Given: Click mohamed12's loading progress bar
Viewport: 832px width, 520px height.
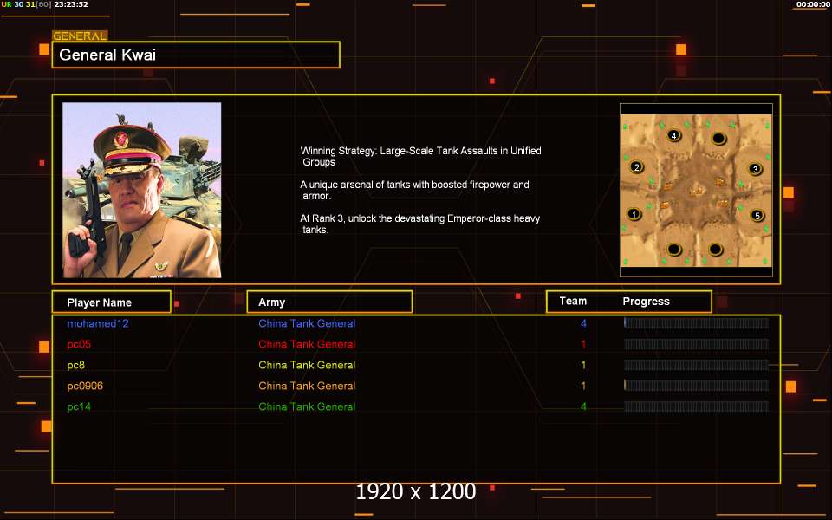Looking at the screenshot, I should click(x=696, y=323).
